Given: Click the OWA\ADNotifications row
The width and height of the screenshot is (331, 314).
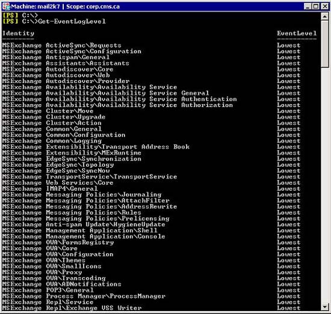Looking at the screenshot, I should coord(151,284).
